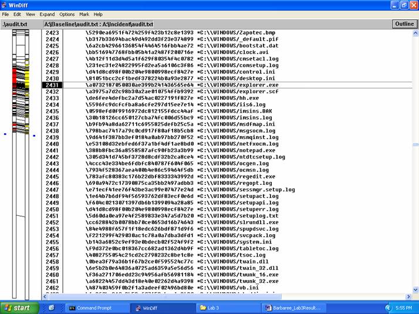Open the File menu
This screenshot has height=314, width=419.
point(5,14)
